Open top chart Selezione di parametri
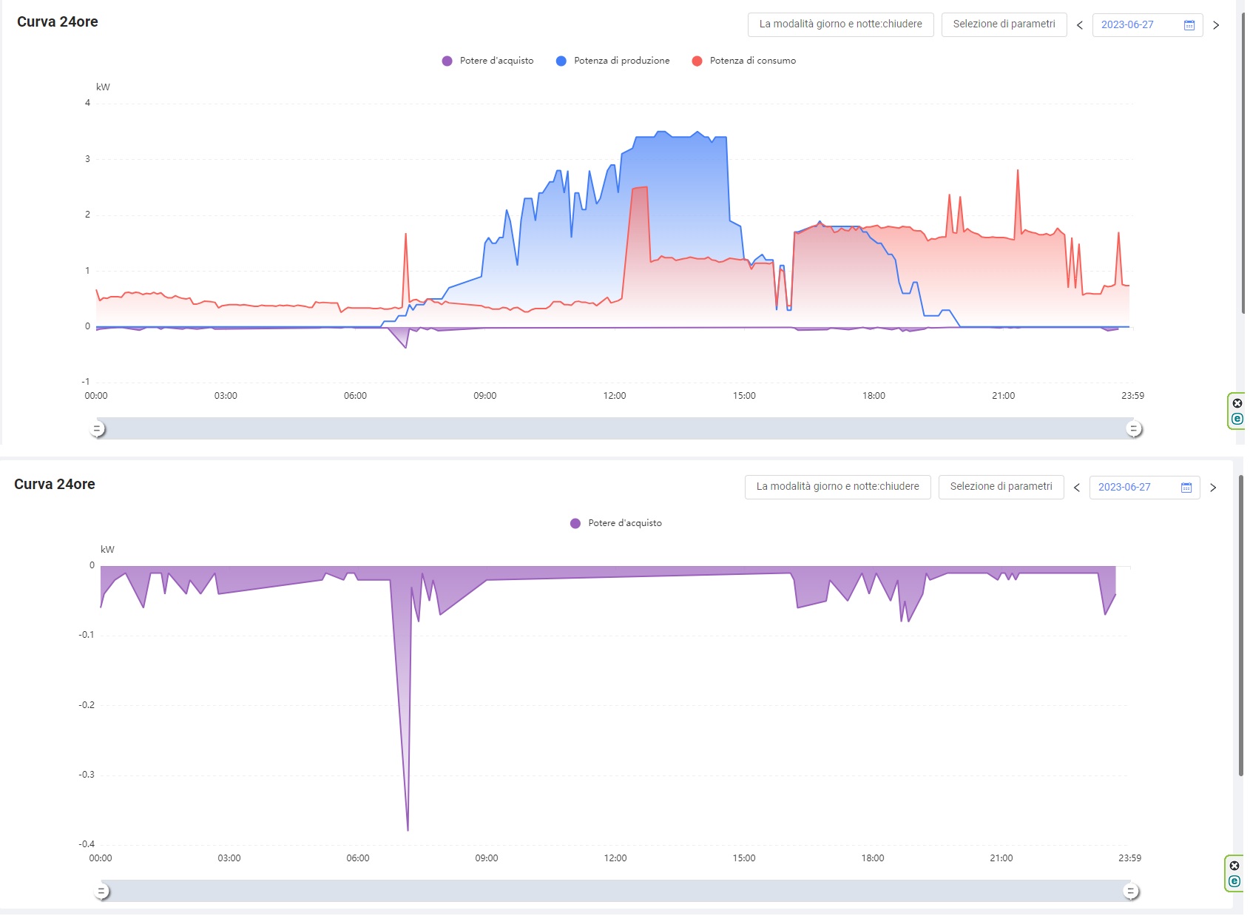This screenshot has height=916, width=1250. [x=1004, y=24]
